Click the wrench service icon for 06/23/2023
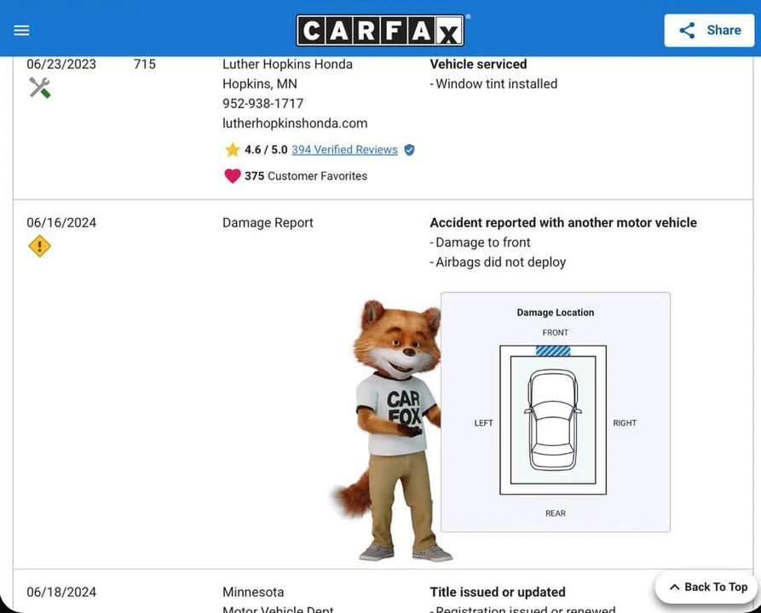The image size is (761, 613). tap(39, 88)
